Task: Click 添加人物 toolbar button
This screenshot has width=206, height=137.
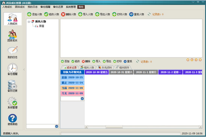Action: click(x=34, y=14)
